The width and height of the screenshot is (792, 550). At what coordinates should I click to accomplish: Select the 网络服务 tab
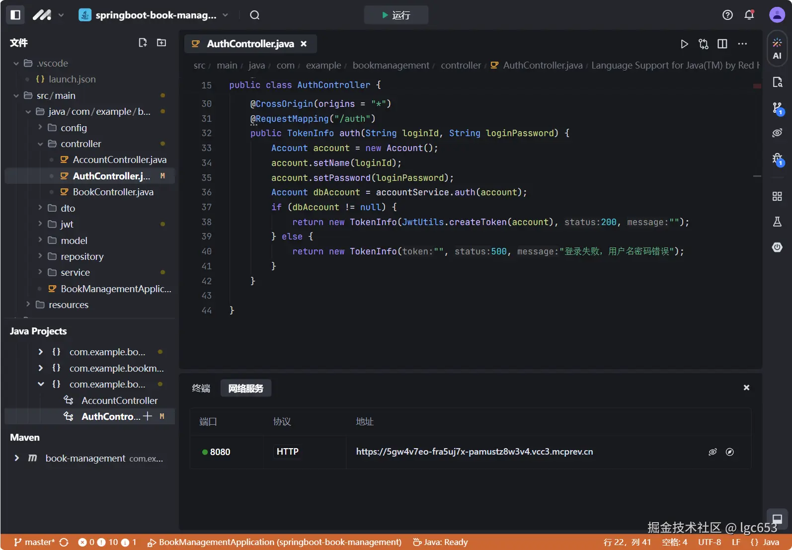point(245,388)
